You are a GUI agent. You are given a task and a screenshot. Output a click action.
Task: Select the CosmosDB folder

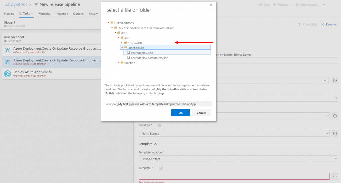coord(135,43)
